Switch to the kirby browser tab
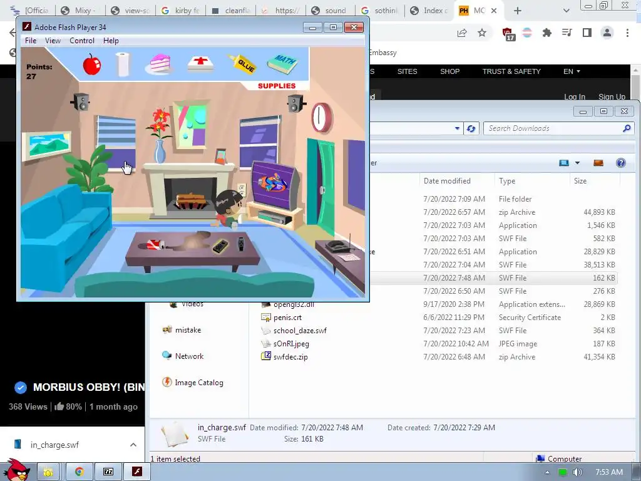 [180, 11]
